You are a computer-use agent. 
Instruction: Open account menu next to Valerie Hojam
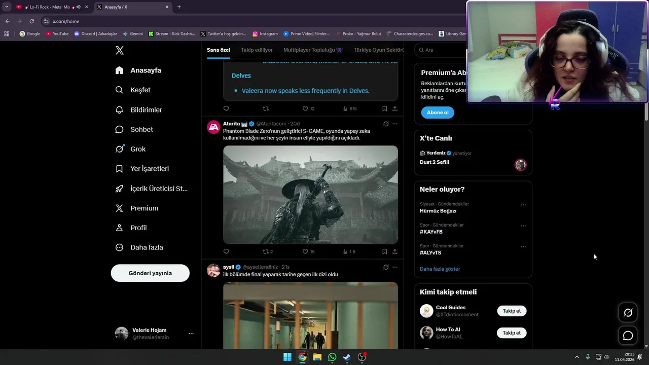(x=191, y=334)
